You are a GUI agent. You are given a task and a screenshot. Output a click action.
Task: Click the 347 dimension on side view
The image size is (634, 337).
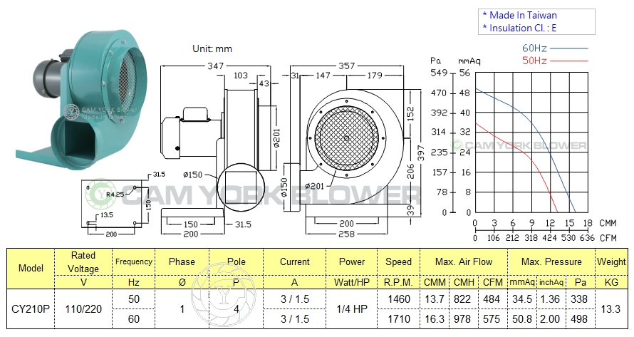tap(216, 66)
